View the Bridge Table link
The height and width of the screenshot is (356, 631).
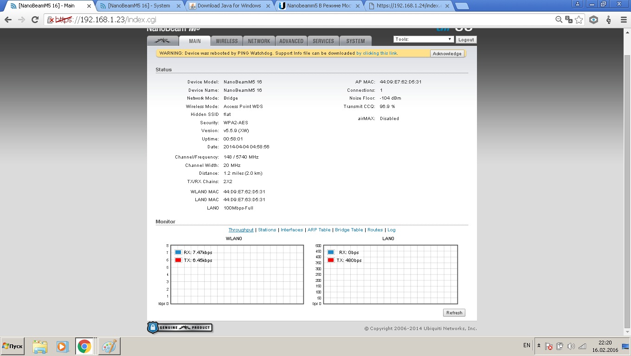point(349,230)
